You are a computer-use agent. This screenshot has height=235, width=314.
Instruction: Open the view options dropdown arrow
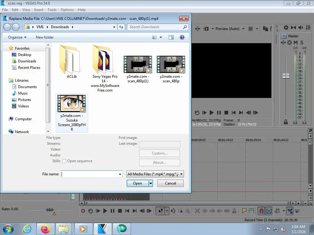click(x=161, y=37)
